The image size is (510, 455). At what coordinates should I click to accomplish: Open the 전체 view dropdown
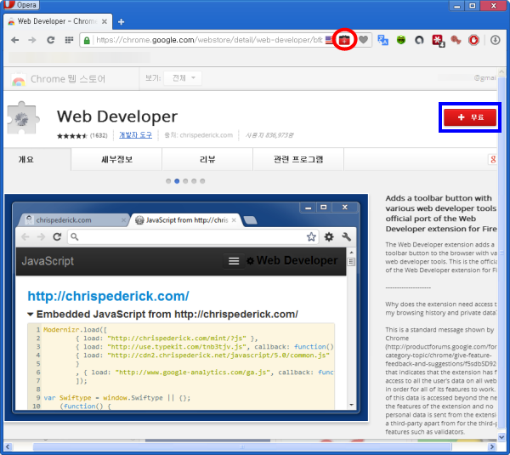point(183,78)
